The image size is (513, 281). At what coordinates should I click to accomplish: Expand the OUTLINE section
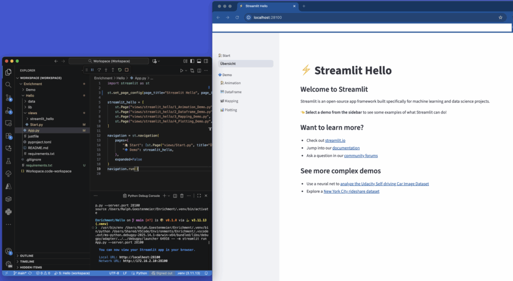[27, 255]
